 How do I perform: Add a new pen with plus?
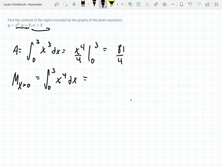tap(122, 4)
